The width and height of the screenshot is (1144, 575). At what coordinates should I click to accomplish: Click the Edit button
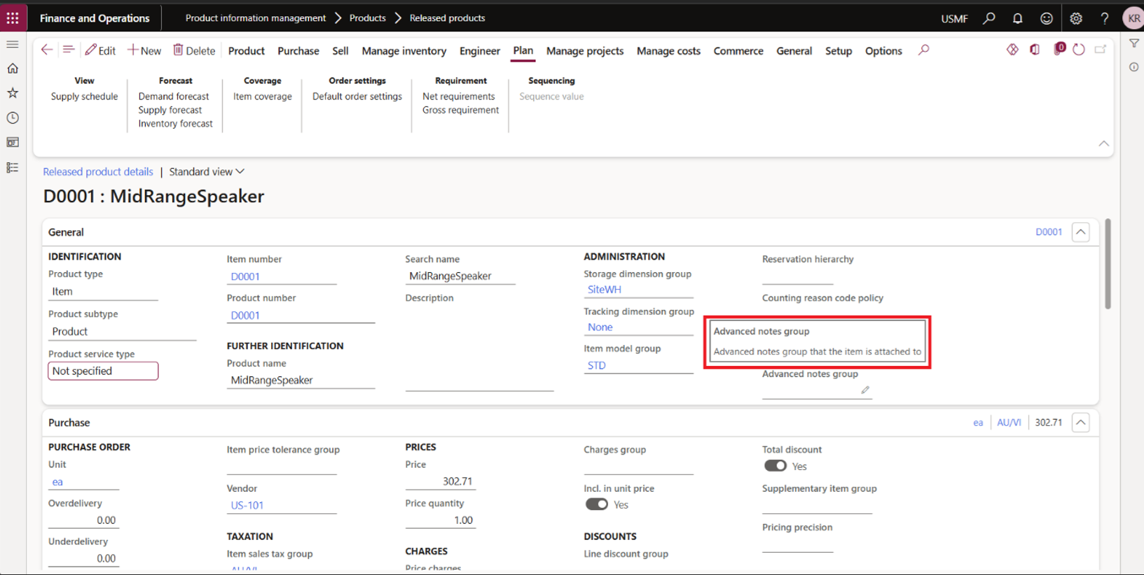(x=100, y=50)
